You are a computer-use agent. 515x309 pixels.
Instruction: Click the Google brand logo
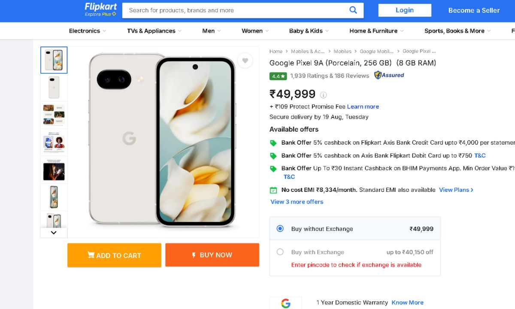click(285, 303)
